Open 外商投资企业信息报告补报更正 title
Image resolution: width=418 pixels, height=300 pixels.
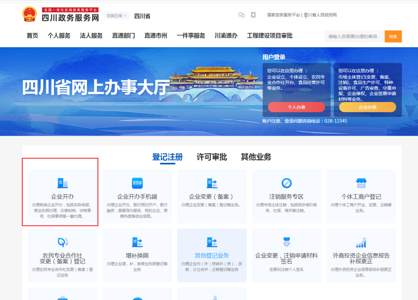[x=361, y=259]
